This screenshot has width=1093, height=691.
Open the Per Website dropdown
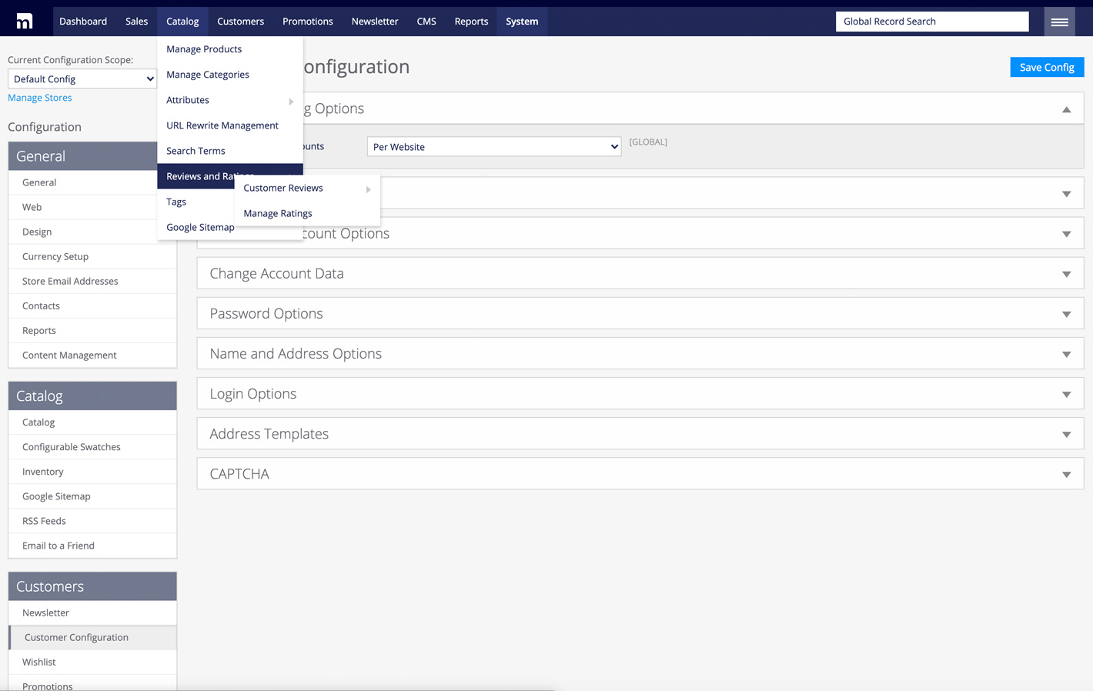click(493, 147)
